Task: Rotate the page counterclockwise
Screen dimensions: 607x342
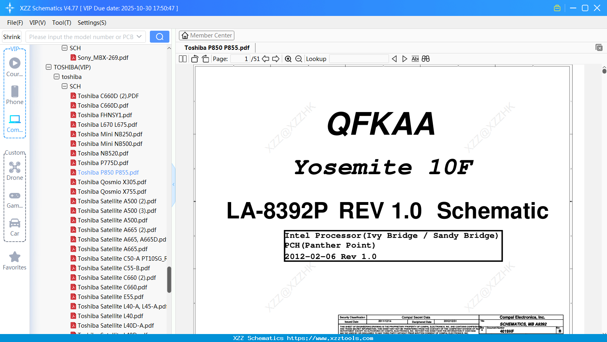Action: tap(194, 59)
